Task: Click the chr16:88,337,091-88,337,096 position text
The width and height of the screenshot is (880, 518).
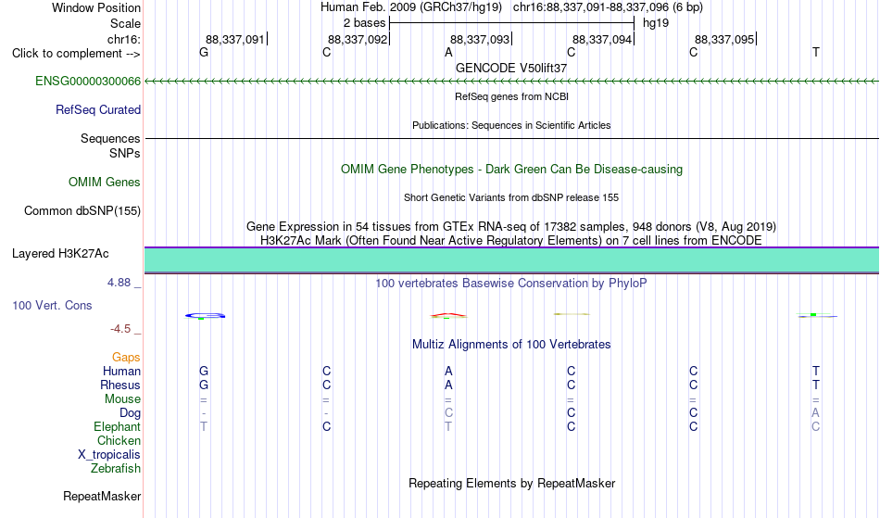Action: [x=608, y=7]
